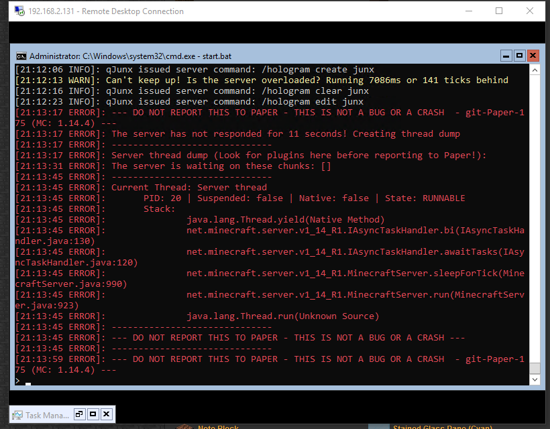
Task: Click the 192.168.2.131 Remote Desktop title text
Action: (x=106, y=11)
